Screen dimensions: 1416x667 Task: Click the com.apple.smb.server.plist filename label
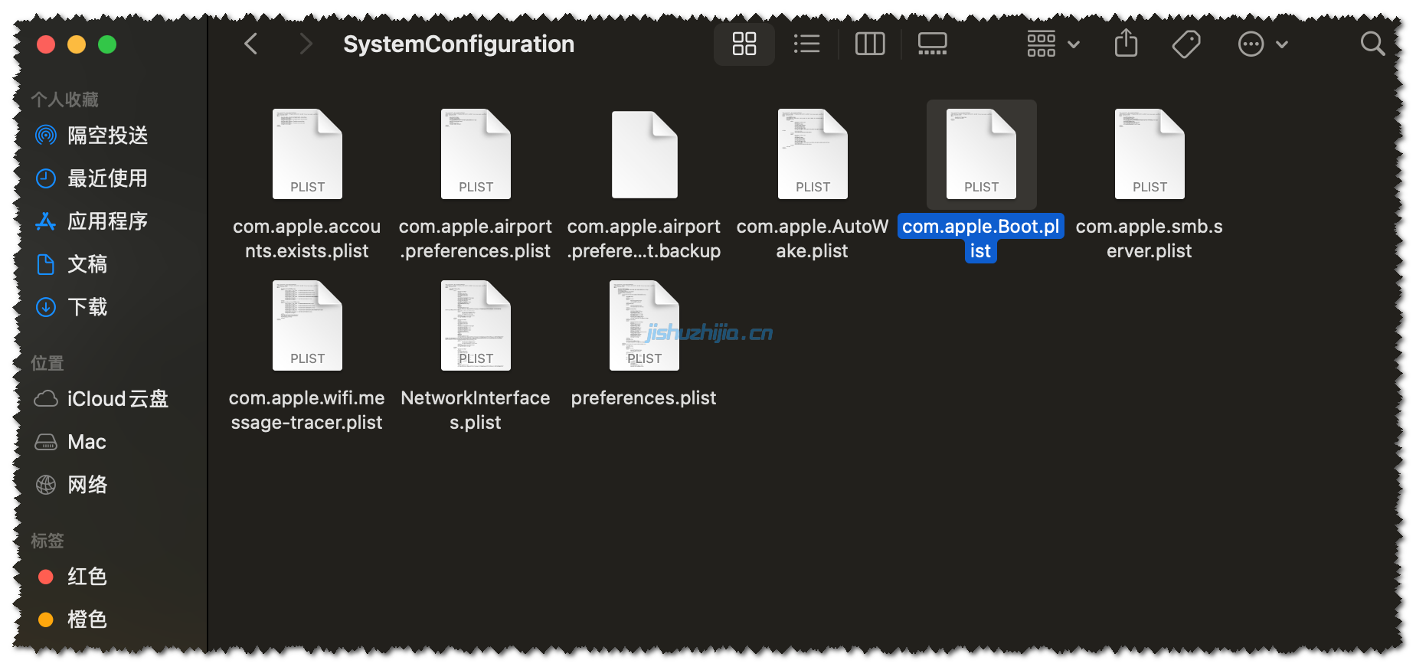(1149, 239)
